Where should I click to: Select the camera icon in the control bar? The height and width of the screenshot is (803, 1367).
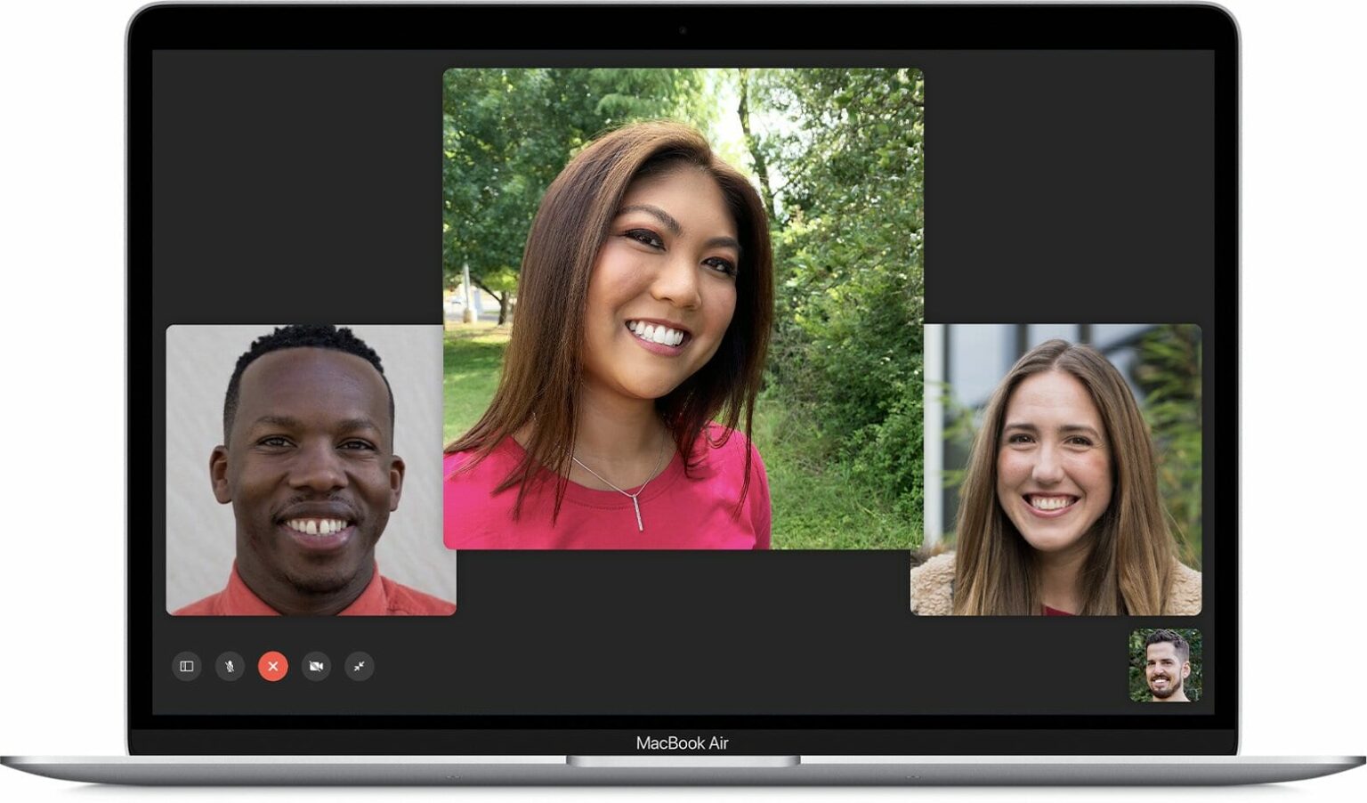point(316,666)
